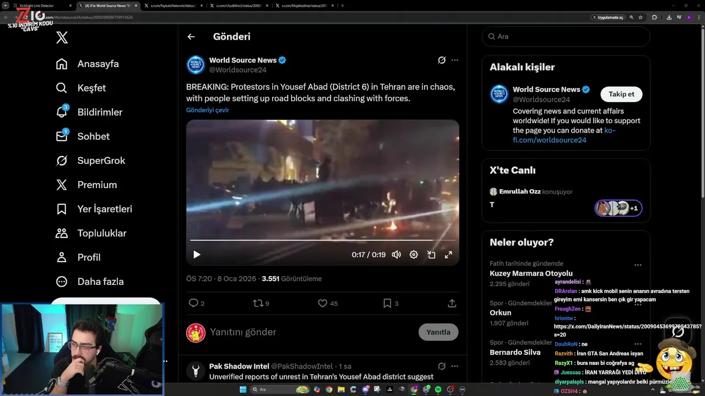This screenshot has width=705, height=396.
Task: Open SuperGrok from the sidebar
Action: [90, 161]
